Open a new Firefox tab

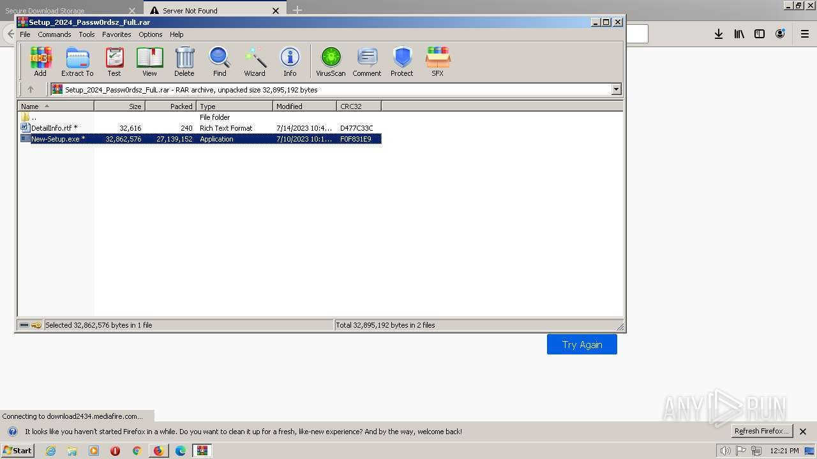297,10
